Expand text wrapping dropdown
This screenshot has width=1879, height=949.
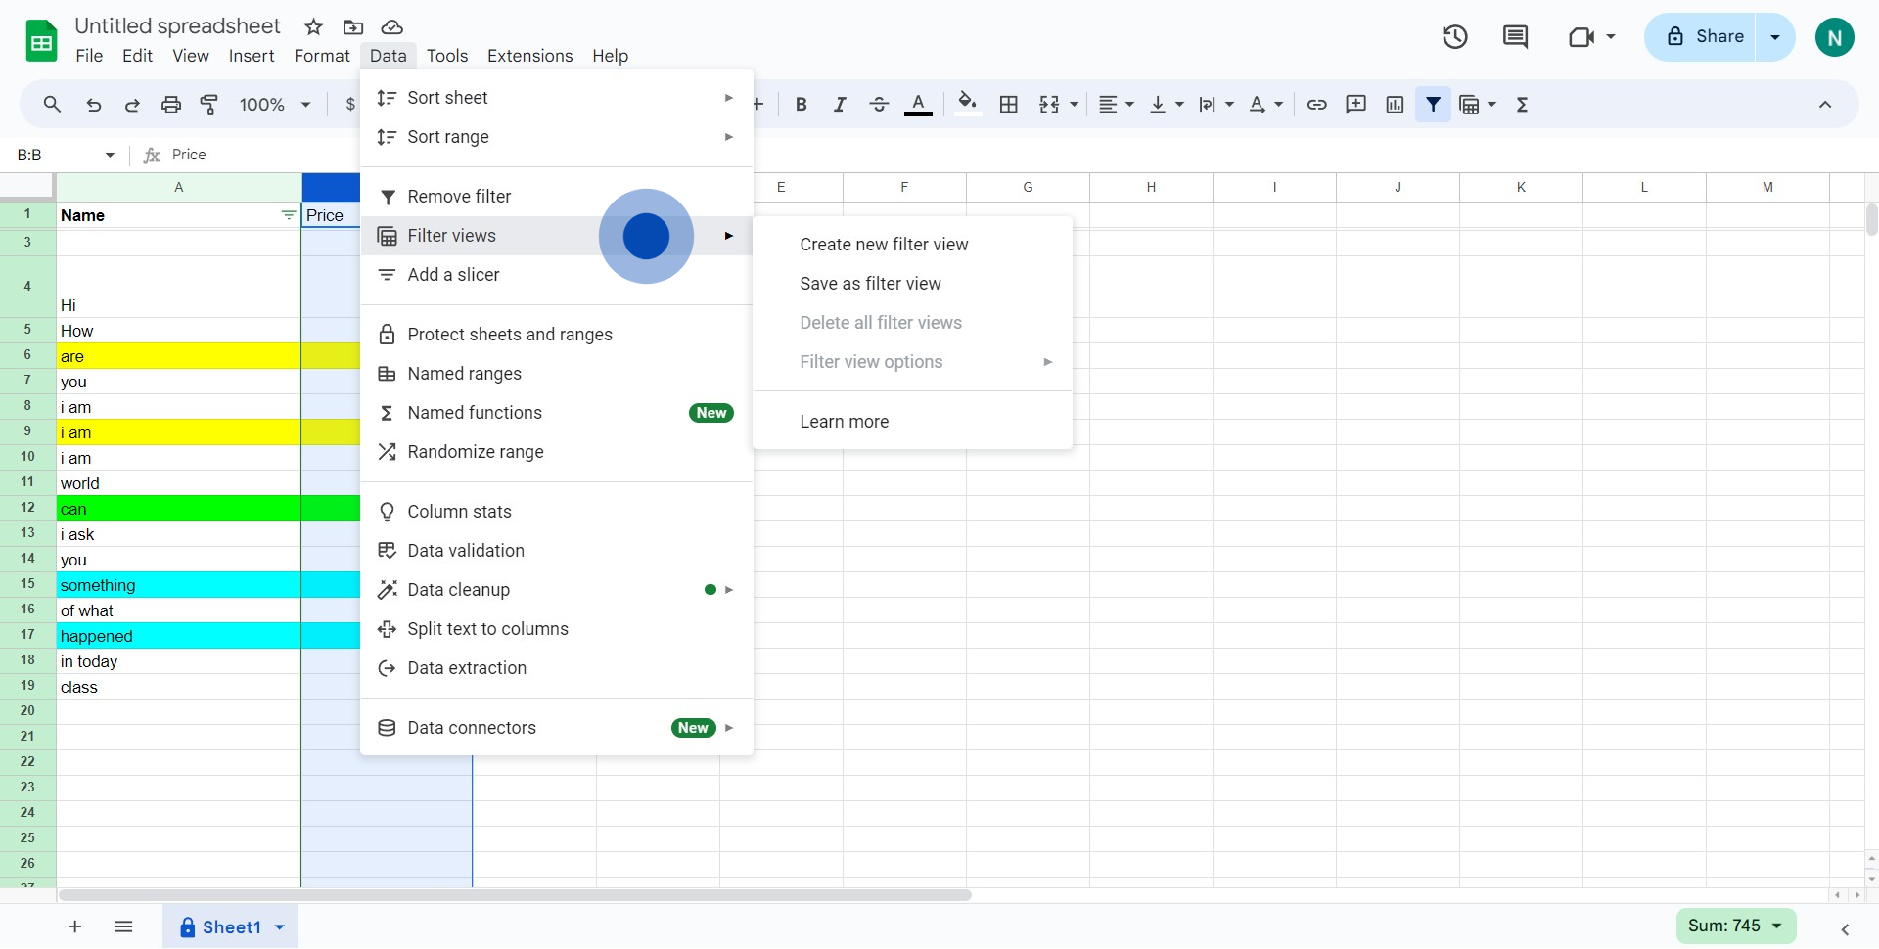(x=1229, y=104)
